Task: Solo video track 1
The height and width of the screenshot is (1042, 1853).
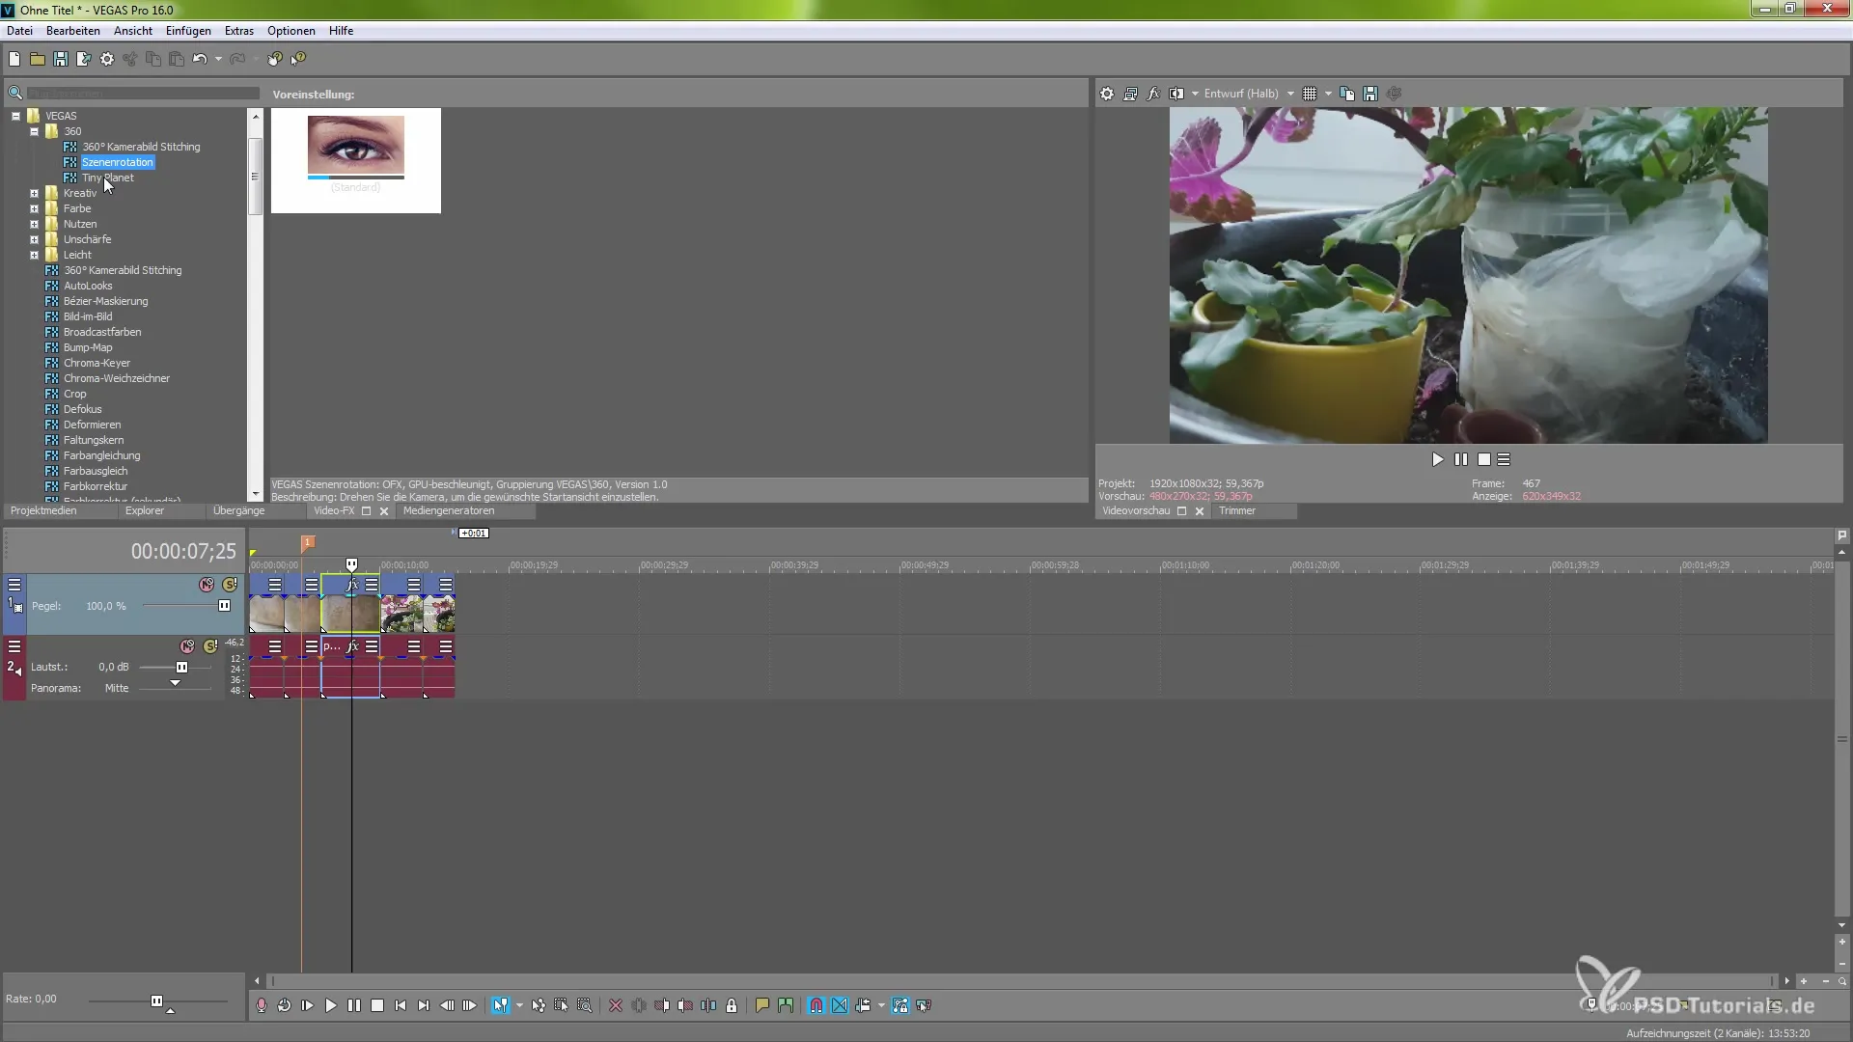Action: (230, 585)
